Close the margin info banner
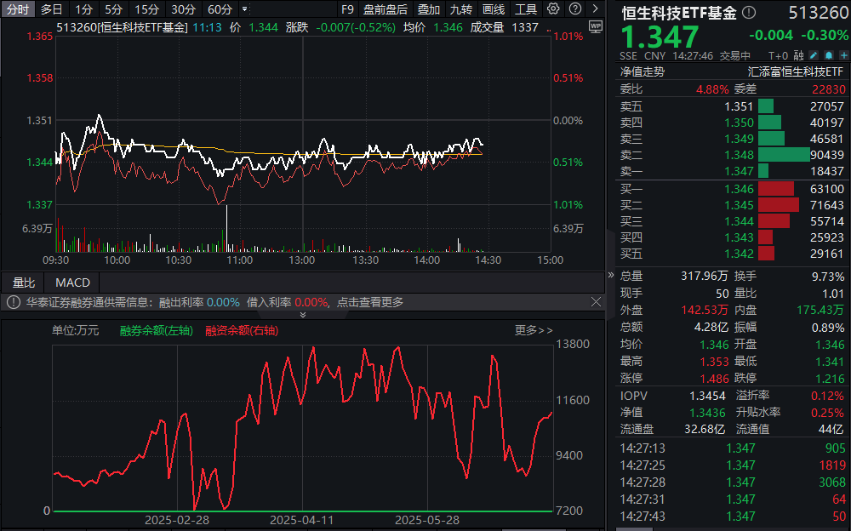851x531 pixels. coord(595,302)
